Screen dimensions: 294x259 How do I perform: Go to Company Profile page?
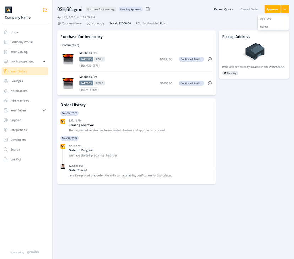click(x=21, y=42)
